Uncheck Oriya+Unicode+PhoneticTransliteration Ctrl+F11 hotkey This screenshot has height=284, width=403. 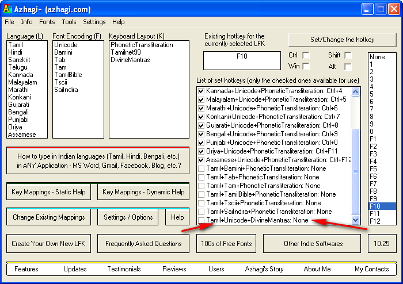point(201,151)
